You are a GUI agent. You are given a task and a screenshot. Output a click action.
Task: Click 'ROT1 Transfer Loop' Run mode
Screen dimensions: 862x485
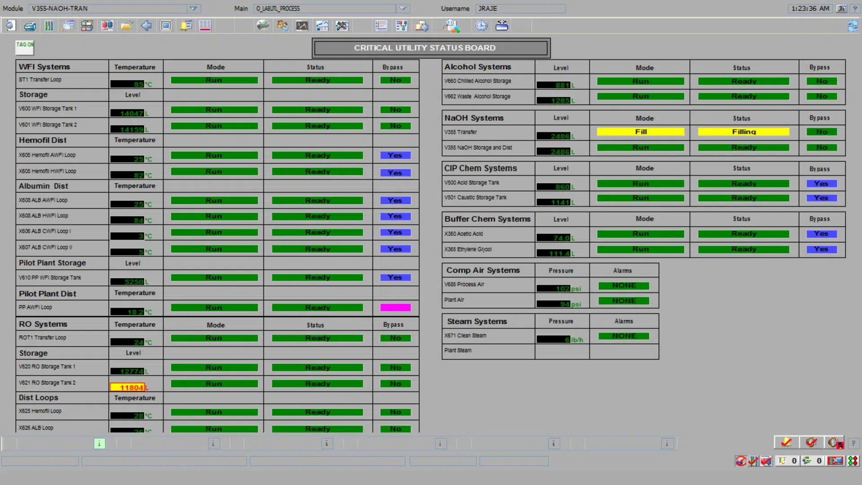click(214, 338)
